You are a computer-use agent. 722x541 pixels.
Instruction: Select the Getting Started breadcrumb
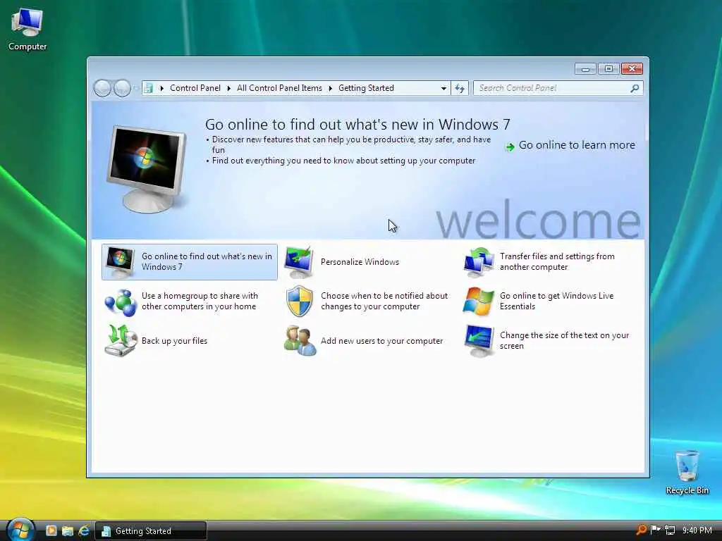coord(366,88)
